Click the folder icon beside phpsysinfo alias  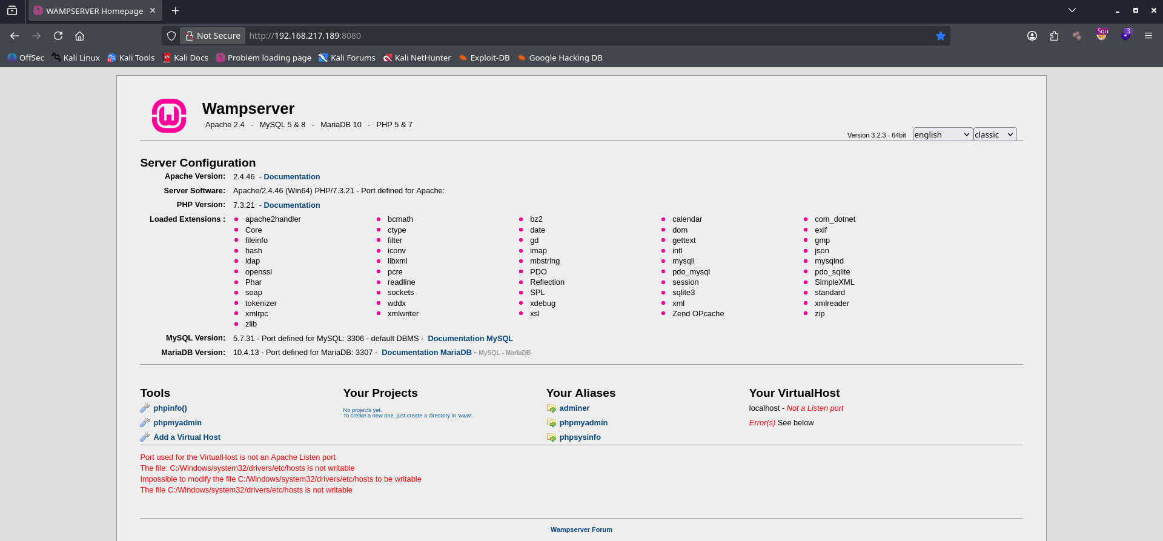(551, 437)
